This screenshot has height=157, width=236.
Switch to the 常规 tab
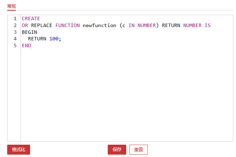[x=11, y=6]
